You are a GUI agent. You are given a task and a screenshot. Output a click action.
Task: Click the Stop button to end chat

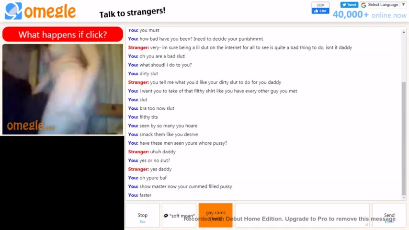pyautogui.click(x=142, y=215)
